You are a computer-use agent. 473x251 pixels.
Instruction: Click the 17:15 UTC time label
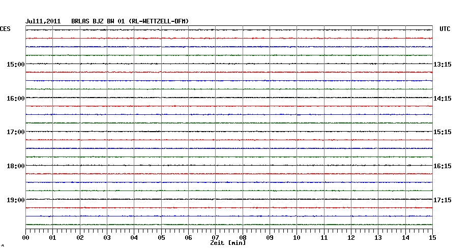pyautogui.click(x=442, y=200)
